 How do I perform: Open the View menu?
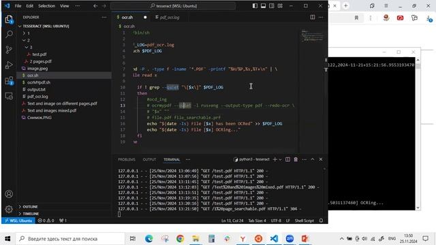65,6
